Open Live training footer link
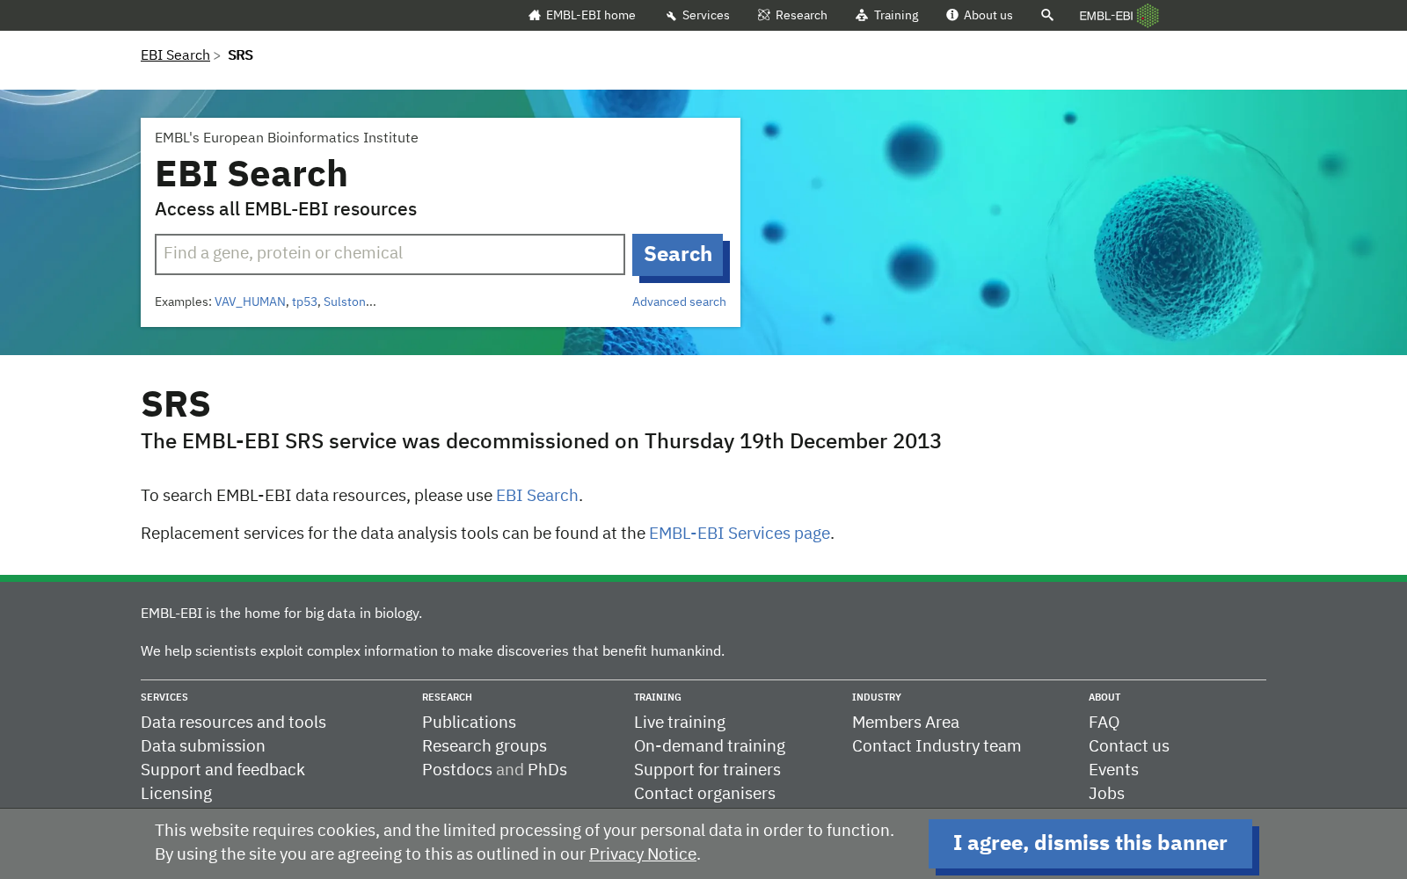The width and height of the screenshot is (1407, 879). coord(680,723)
